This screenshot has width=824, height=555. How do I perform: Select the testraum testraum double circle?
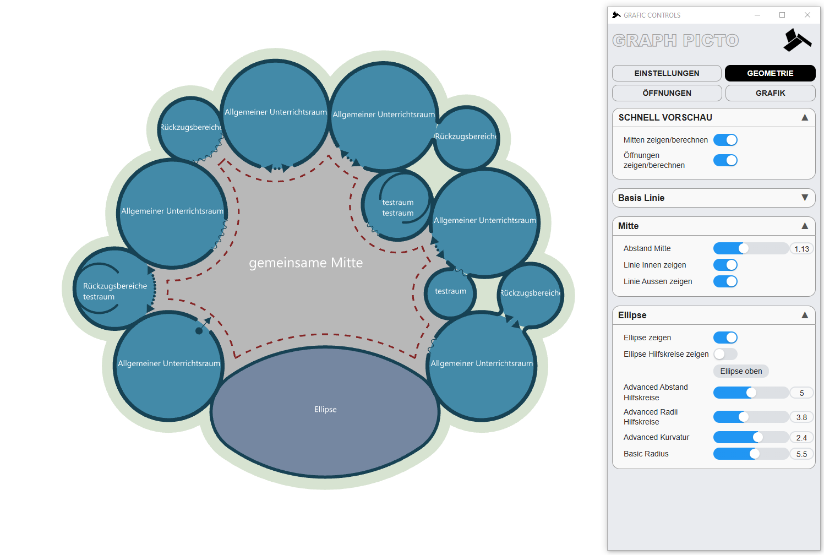point(397,205)
